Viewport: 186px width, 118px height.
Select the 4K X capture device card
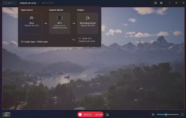(60, 23)
